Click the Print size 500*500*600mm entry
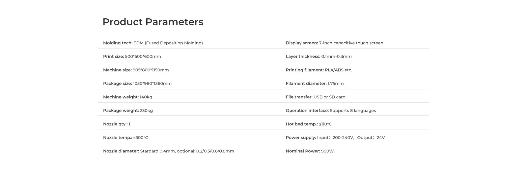This screenshot has height=175, width=526. coord(132,56)
